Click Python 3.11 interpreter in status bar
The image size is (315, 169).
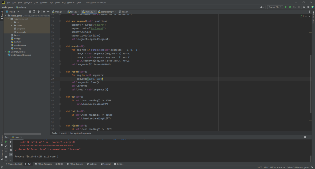[x=298, y=167]
